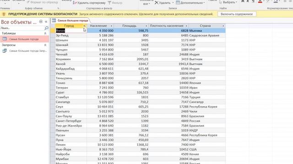Open the Самые большие города Запрос query
The height and width of the screenshot is (164, 293).
(x=24, y=51)
